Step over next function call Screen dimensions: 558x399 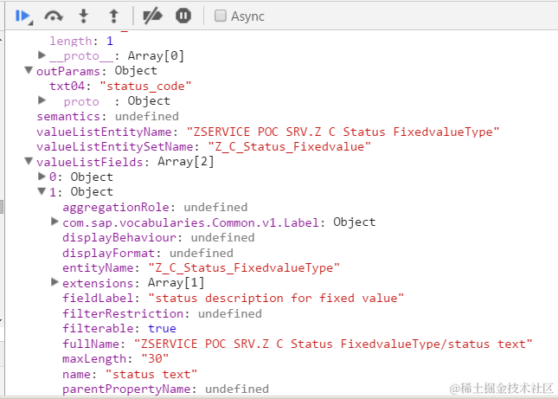tap(54, 16)
